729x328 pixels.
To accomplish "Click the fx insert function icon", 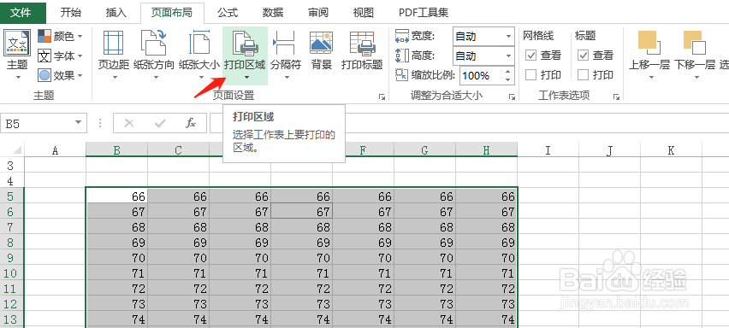I will coord(191,123).
